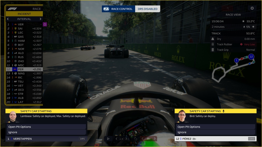Go to the previous timing column before INTERVAL
The image size is (262, 147).
click(x=8, y=19)
